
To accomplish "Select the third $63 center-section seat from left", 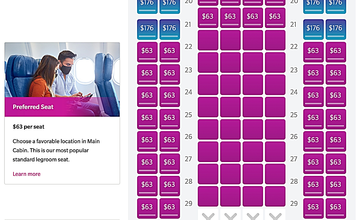I will [x=252, y=17].
